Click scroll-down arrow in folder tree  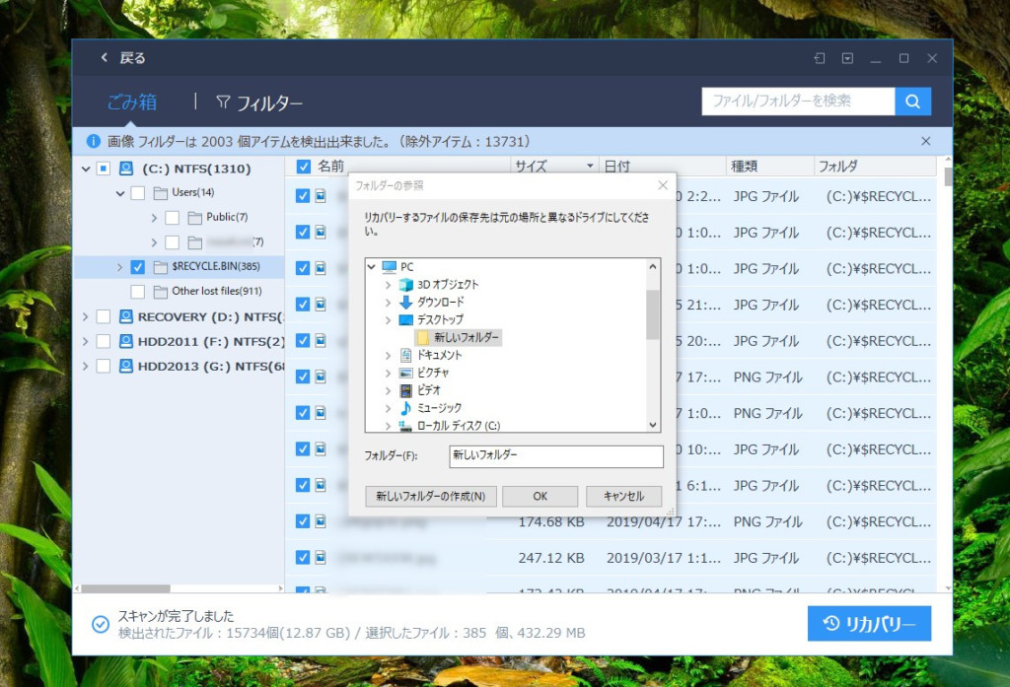pyautogui.click(x=653, y=425)
